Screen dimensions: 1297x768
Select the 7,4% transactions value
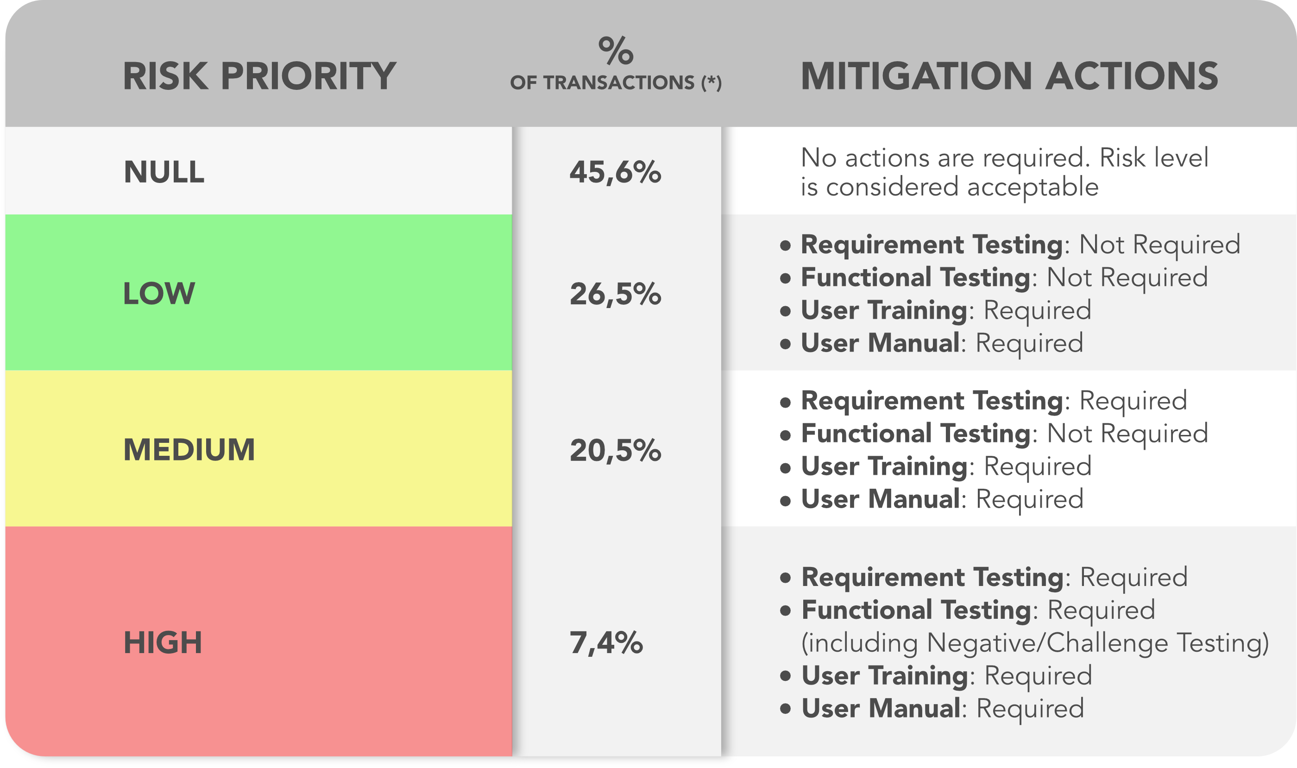point(606,643)
